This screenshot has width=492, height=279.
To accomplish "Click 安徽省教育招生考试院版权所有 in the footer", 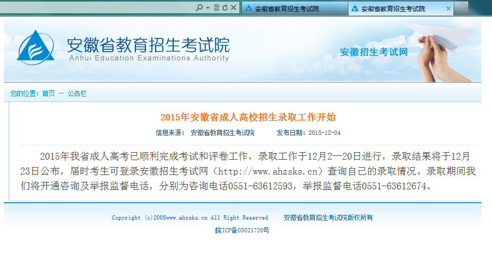I will (x=328, y=217).
